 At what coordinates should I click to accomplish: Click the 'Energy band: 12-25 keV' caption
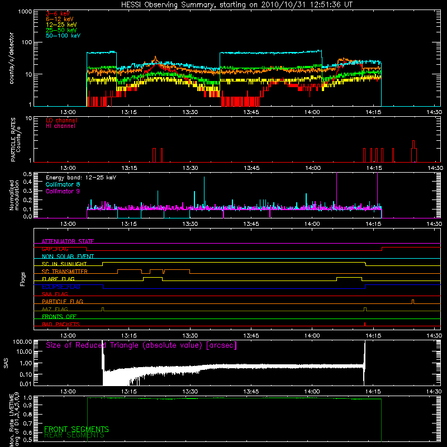pos(81,178)
